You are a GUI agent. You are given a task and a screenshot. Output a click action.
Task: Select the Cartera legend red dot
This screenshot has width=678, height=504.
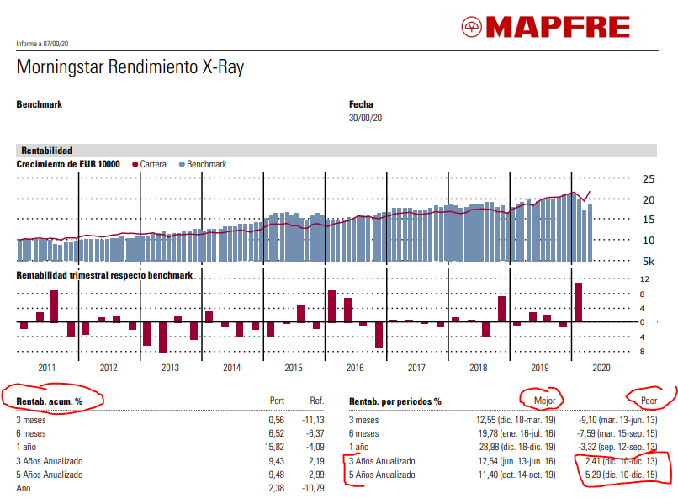pyautogui.click(x=135, y=164)
